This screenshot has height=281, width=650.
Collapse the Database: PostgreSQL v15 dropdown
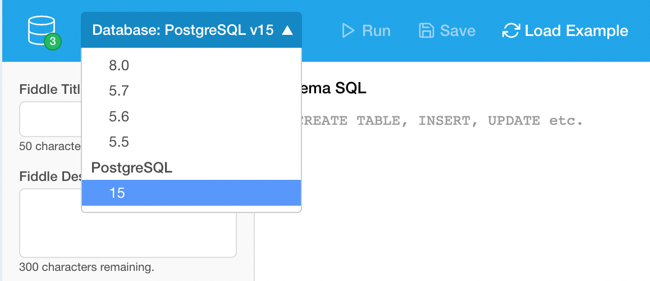coord(191,30)
